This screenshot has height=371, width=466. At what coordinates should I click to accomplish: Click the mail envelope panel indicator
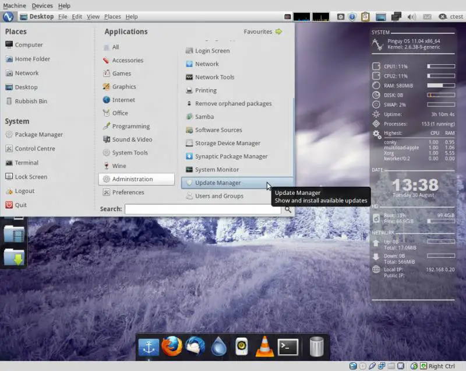click(x=427, y=17)
